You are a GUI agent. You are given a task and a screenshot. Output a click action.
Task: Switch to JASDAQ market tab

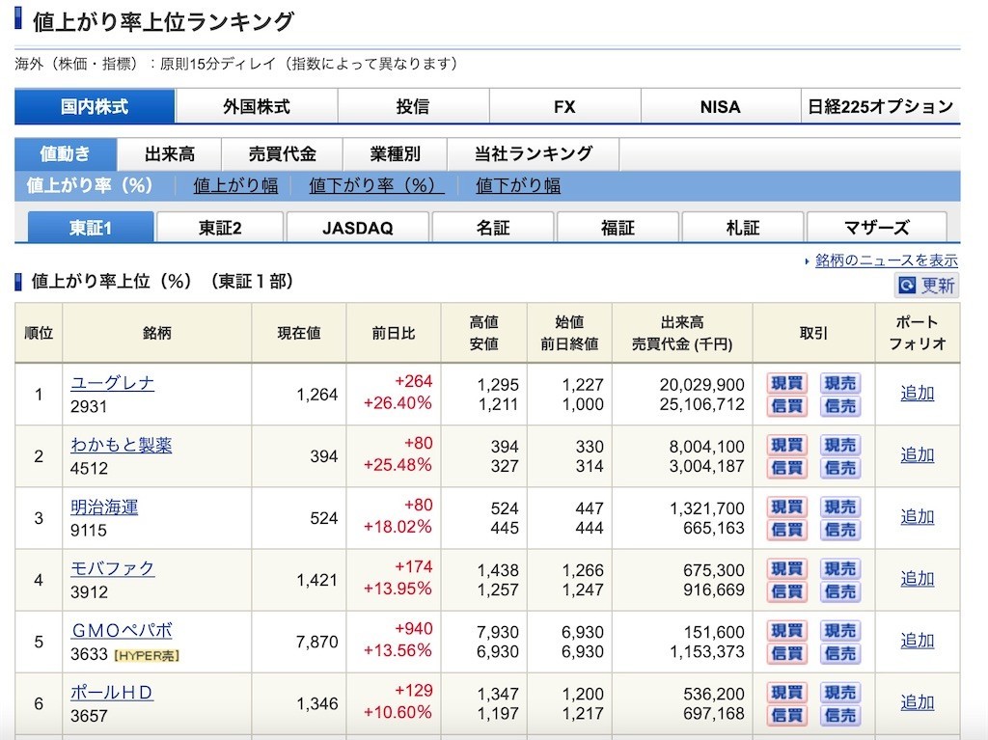point(358,228)
